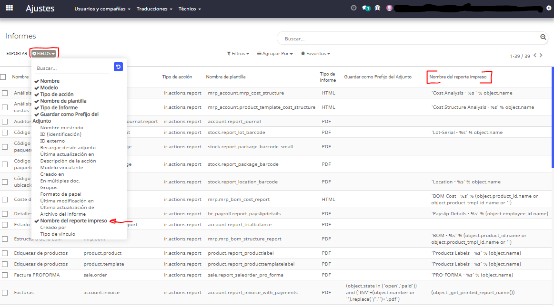Open the Filtros dropdown
Viewport: 554px width, 306px height.
click(238, 54)
